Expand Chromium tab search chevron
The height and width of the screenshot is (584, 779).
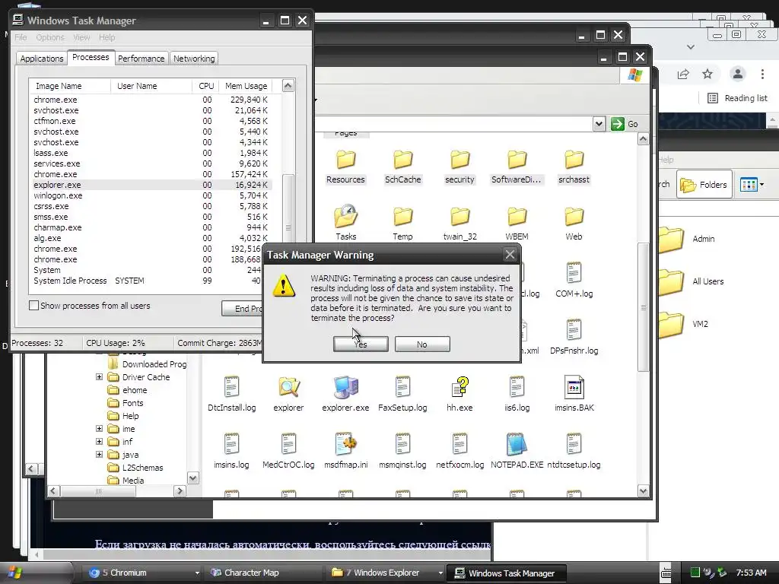coord(691,46)
